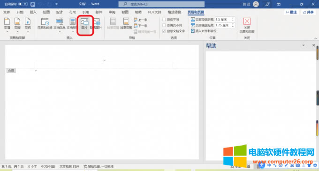Uncheck Show Document Text (显示文档文字)
This screenshot has width=319, height=171.
(164, 31)
